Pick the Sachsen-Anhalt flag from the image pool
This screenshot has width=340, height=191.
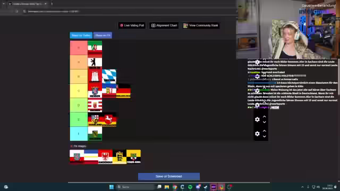[x=133, y=157]
